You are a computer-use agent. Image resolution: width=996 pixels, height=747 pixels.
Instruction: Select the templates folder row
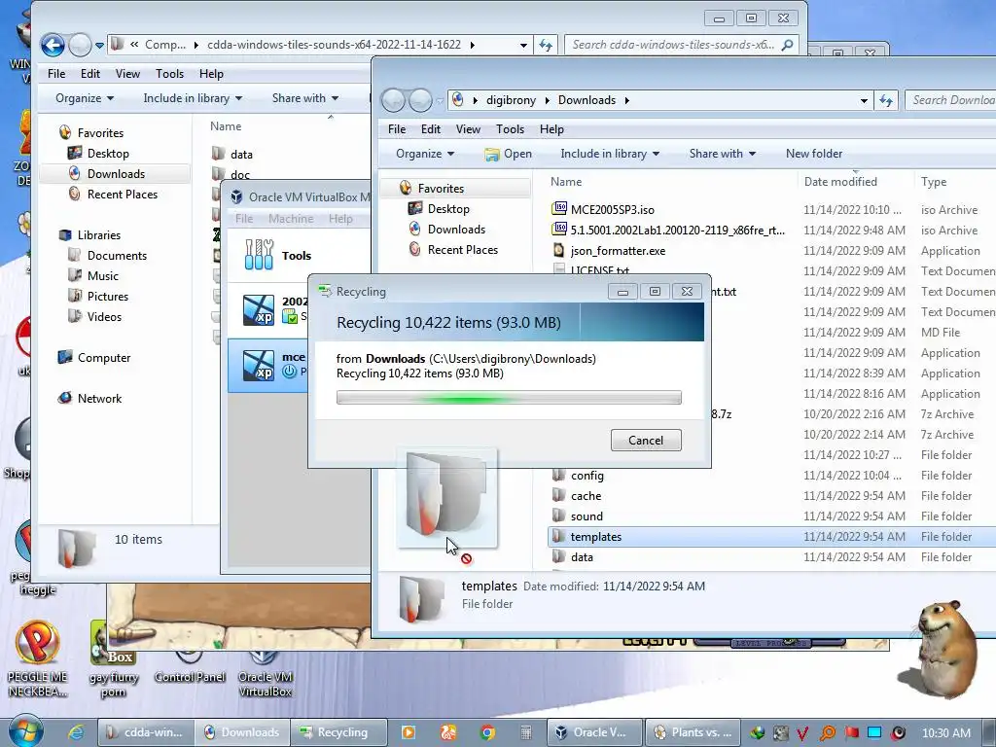[x=771, y=536]
